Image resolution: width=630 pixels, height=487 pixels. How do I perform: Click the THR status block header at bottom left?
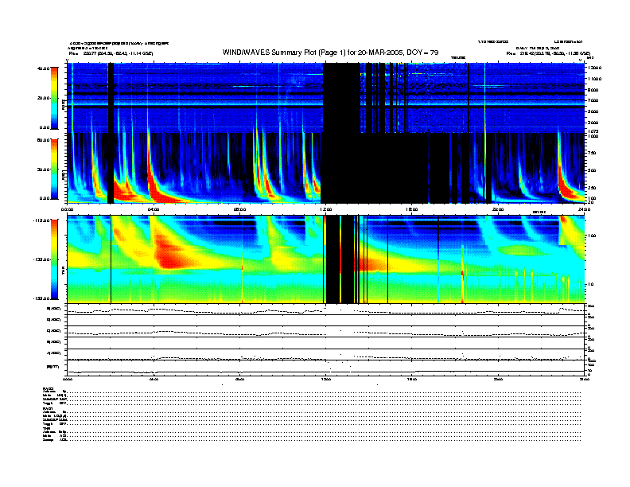[46, 428]
